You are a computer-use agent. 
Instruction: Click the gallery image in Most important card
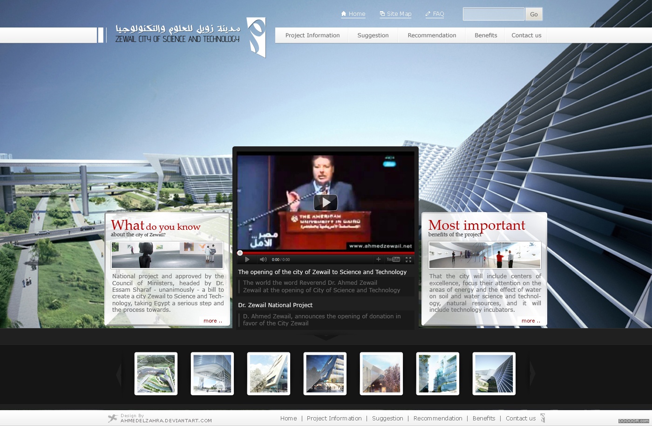pos(485,255)
